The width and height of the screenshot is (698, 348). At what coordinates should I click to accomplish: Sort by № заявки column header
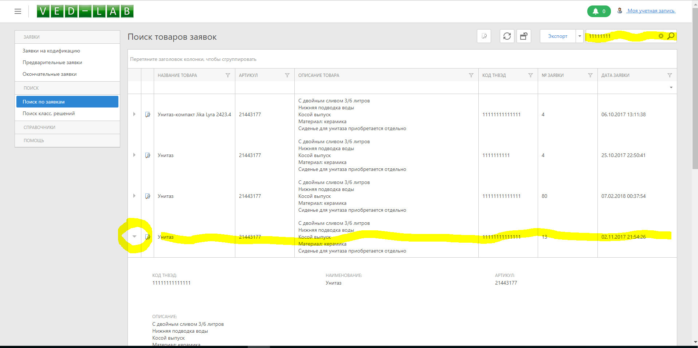click(x=553, y=75)
